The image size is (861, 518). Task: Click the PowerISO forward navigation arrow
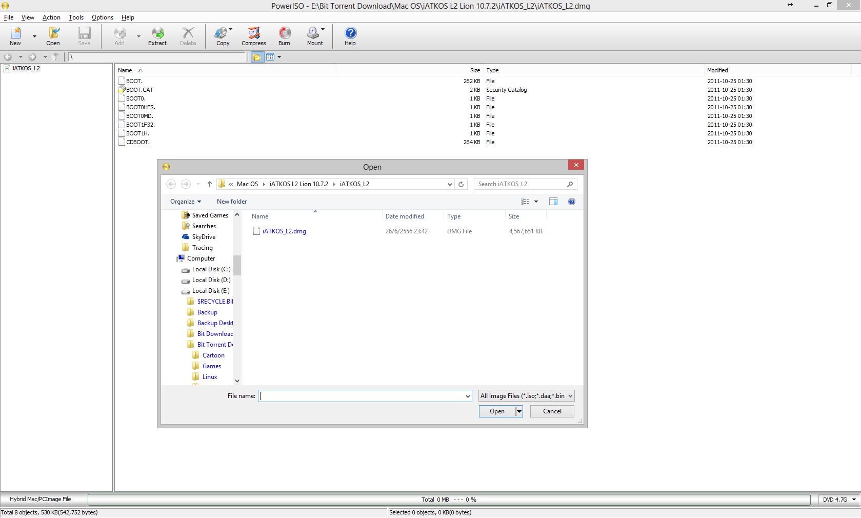pos(32,57)
